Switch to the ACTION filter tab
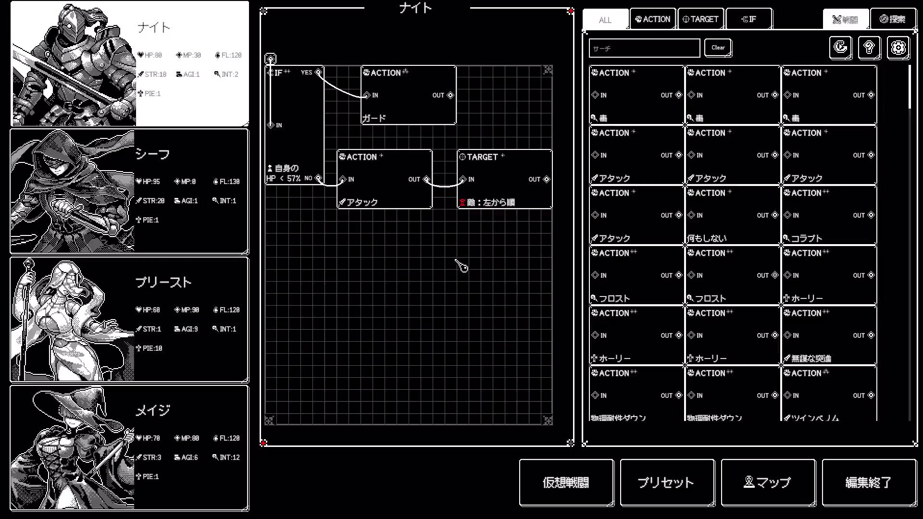The image size is (923, 519). click(x=652, y=20)
